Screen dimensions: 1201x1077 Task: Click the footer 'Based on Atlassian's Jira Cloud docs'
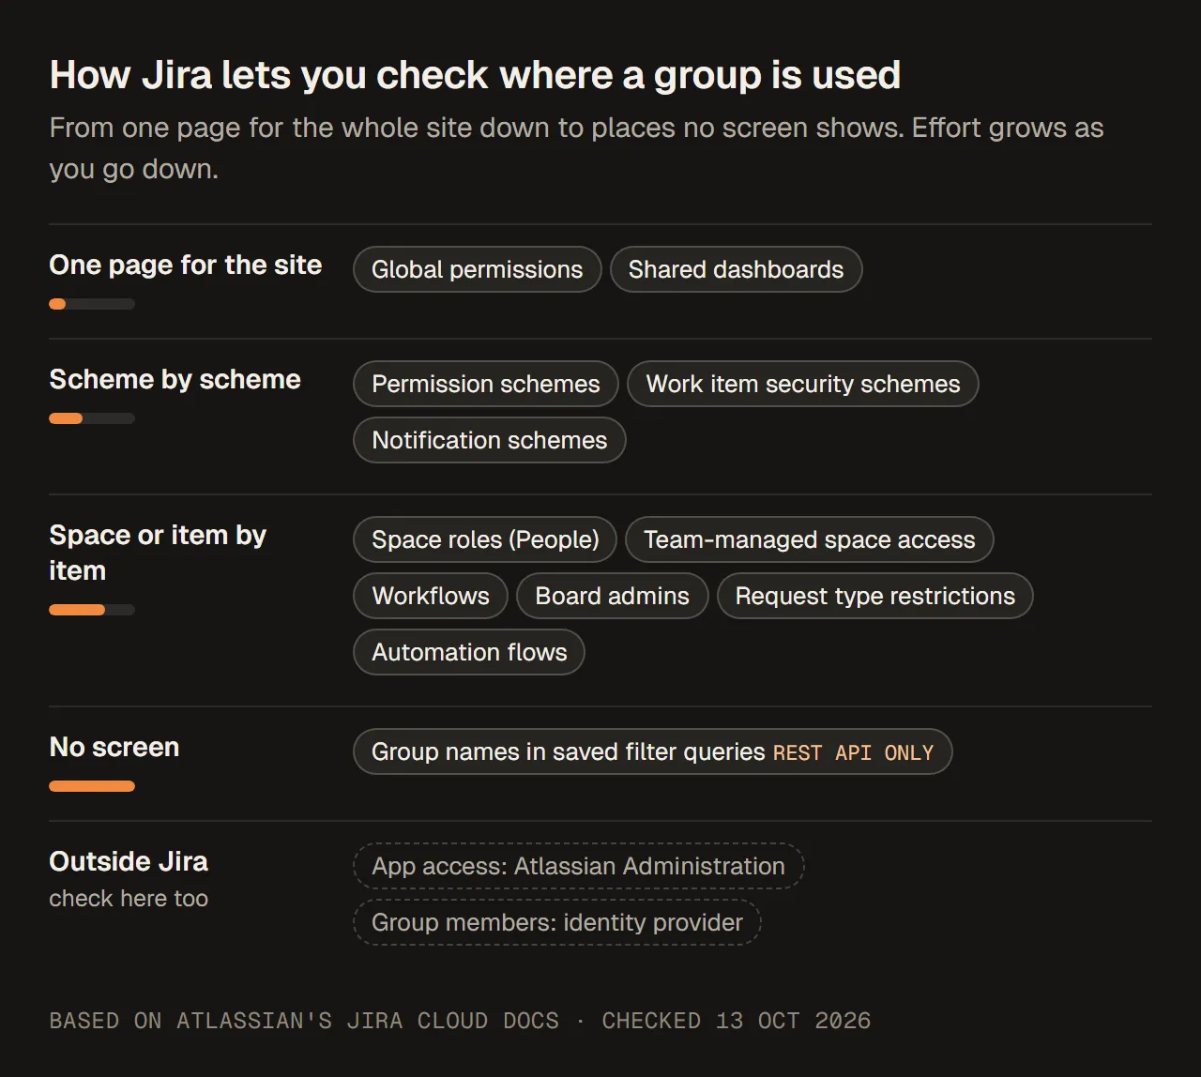pos(304,1021)
